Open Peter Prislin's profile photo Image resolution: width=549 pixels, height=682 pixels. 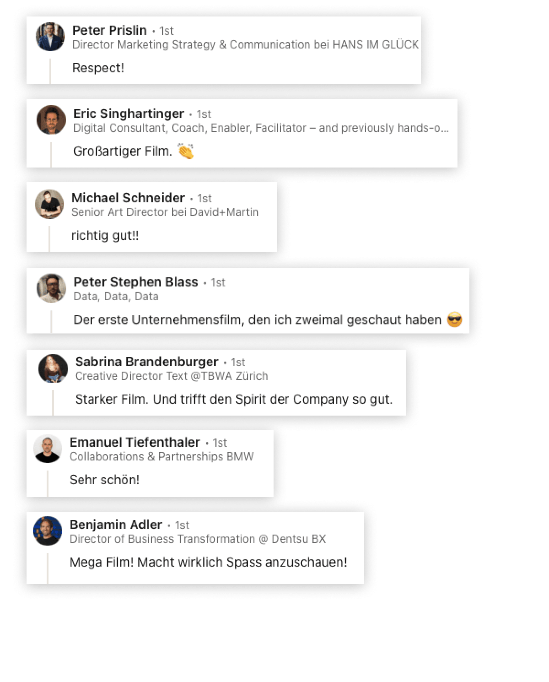tap(50, 37)
